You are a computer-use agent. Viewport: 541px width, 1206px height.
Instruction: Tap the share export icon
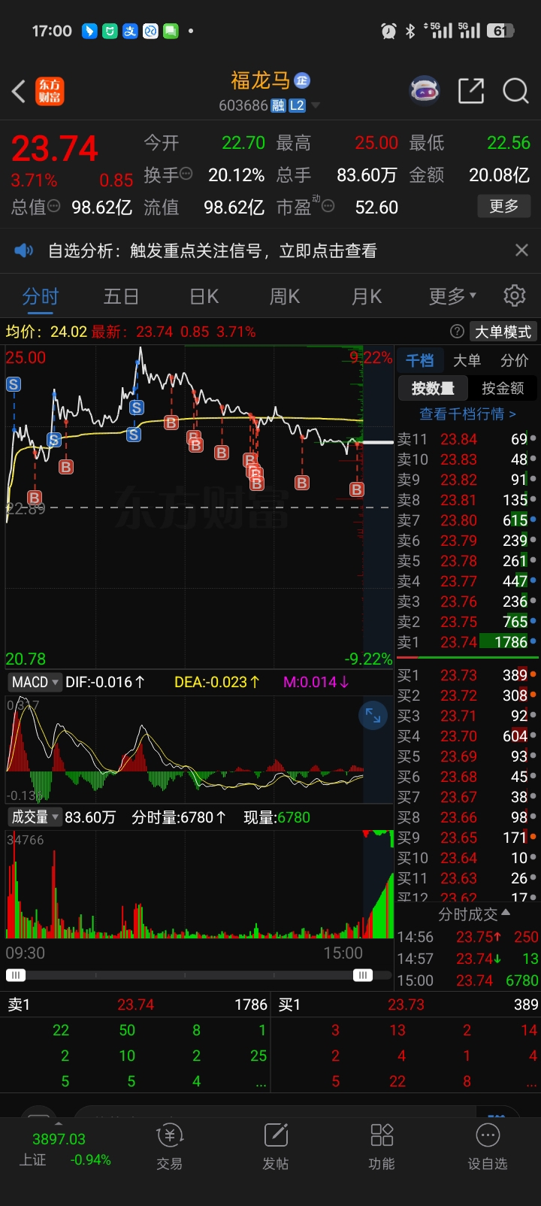click(471, 91)
